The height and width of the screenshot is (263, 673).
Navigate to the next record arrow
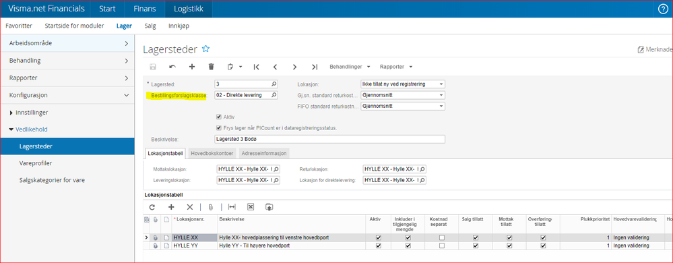(294, 67)
